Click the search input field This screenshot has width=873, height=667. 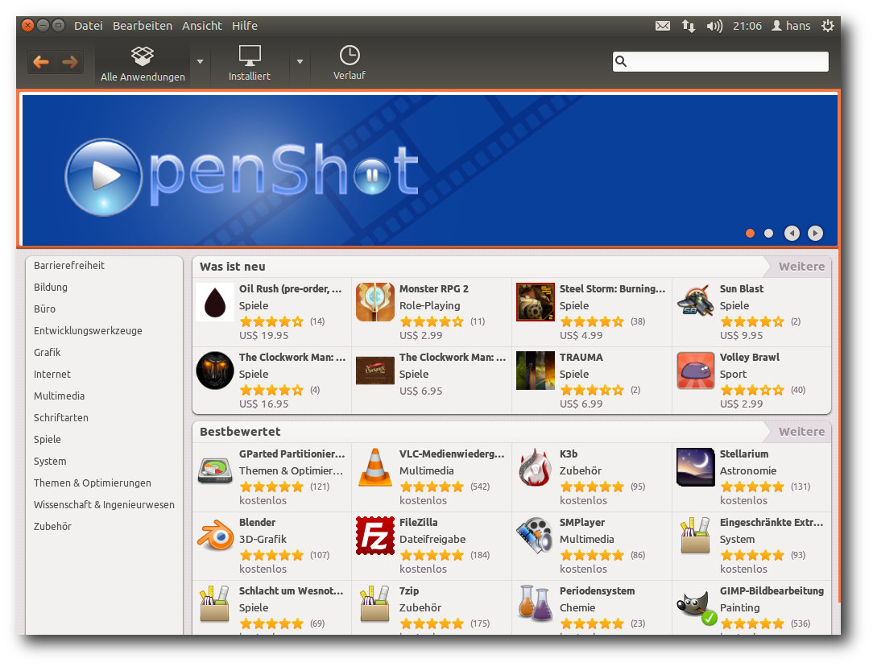tap(721, 61)
